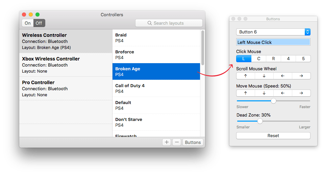Screen dimensions: 323x175
Task: Select Xbox Wireless Controller in device list
Action: tap(66, 65)
